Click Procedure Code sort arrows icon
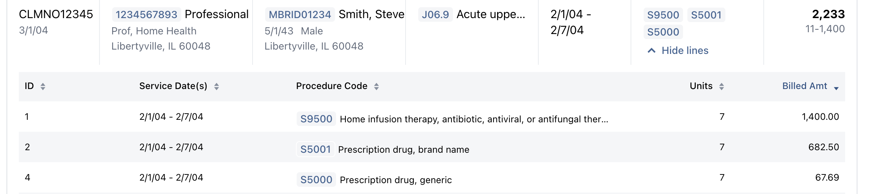The height and width of the screenshot is (194, 869). 376,87
